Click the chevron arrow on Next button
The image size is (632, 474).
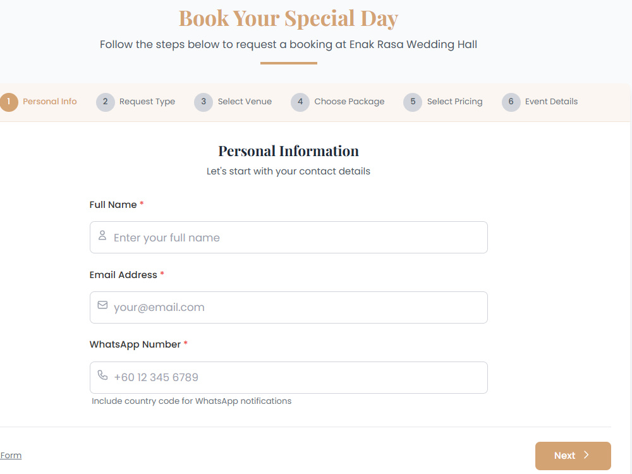click(x=586, y=455)
